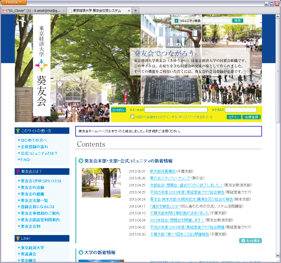Close the 葵友会交流システム tab
This screenshot has height=263, width=281.
(129, 11)
